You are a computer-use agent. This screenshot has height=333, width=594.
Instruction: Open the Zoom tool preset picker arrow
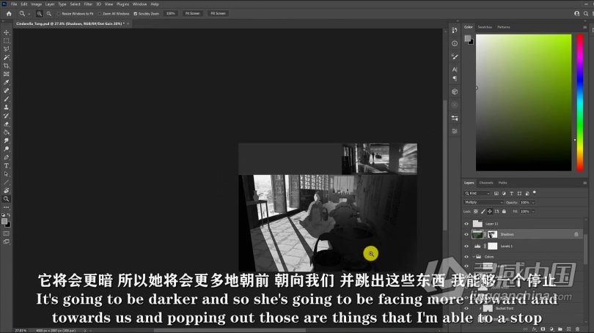(x=29, y=14)
